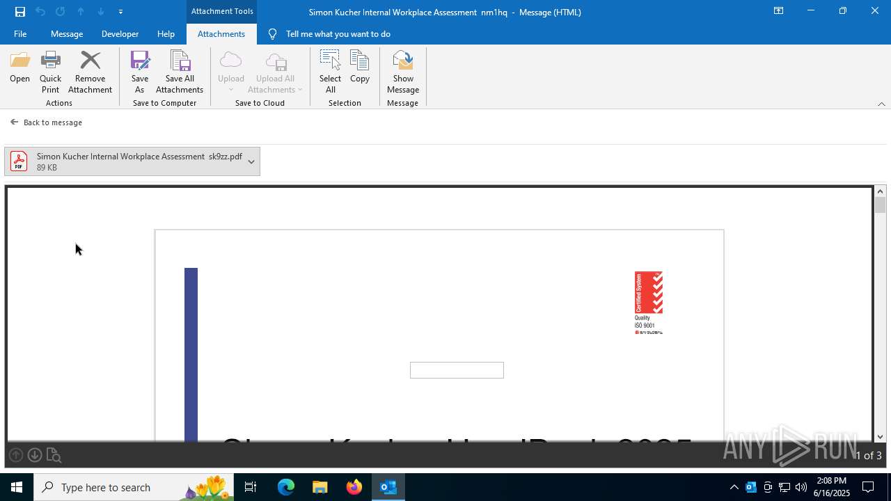Switch to the Developer tab

click(120, 33)
